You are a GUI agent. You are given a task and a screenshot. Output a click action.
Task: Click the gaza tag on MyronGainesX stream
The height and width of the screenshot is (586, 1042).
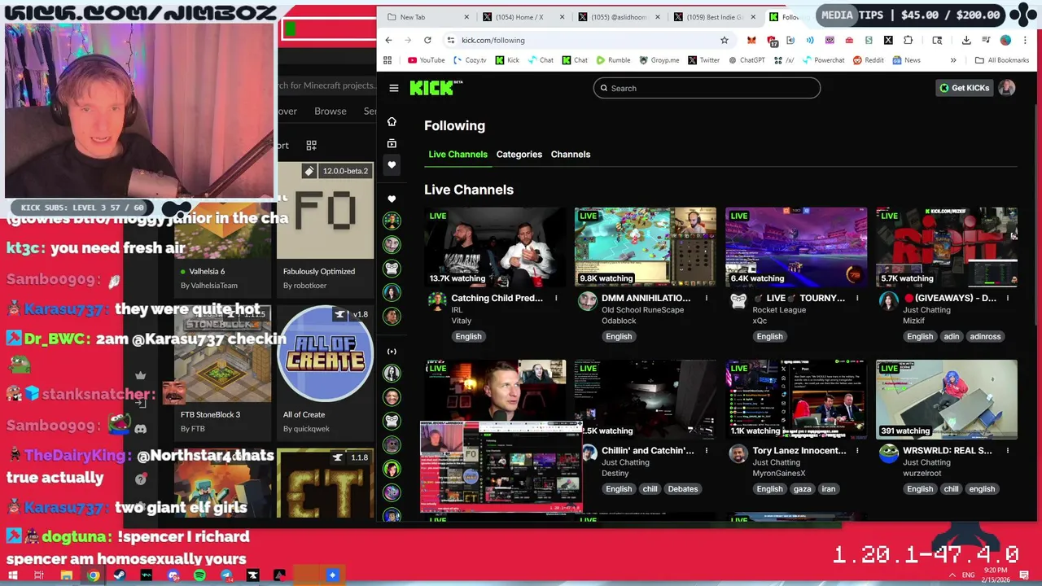pos(803,488)
